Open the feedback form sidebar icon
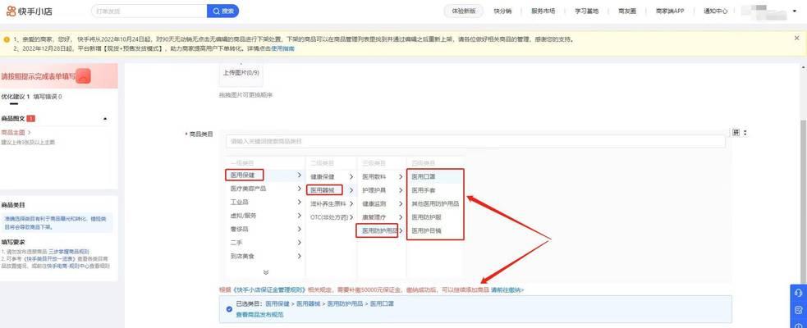Viewport: 807px width, 328px height. coord(799,310)
